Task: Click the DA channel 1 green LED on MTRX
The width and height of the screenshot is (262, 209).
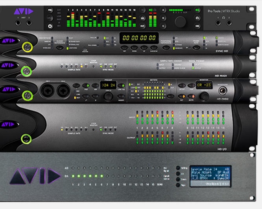Action: coord(73,176)
